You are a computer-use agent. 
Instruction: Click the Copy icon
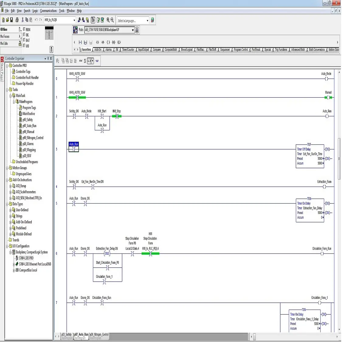[x=27, y=20]
